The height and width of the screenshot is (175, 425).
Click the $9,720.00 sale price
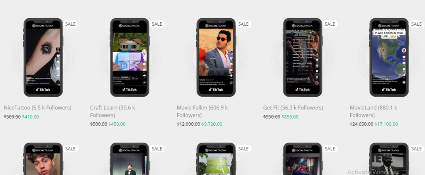tap(212, 124)
